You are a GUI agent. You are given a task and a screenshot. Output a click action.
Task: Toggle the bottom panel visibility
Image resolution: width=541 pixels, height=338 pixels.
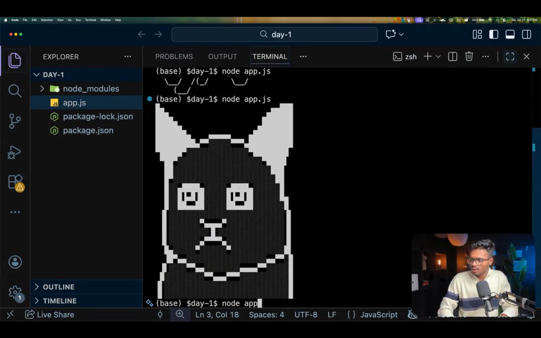[x=510, y=34]
